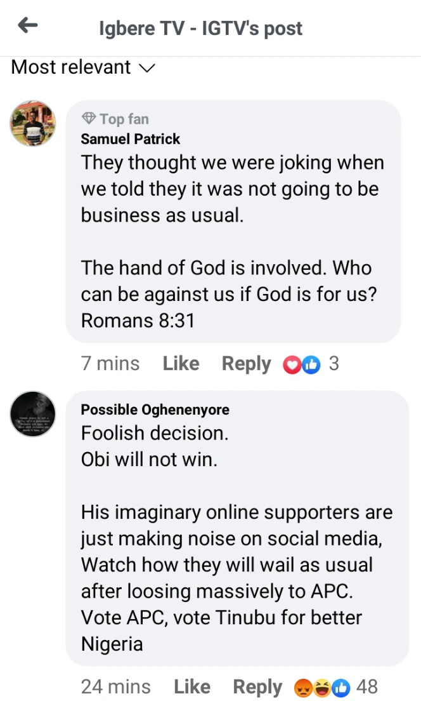Tap the heart reaction on Samuel Patrick's comment
Viewport: 421px width, 701px height.
click(291, 364)
